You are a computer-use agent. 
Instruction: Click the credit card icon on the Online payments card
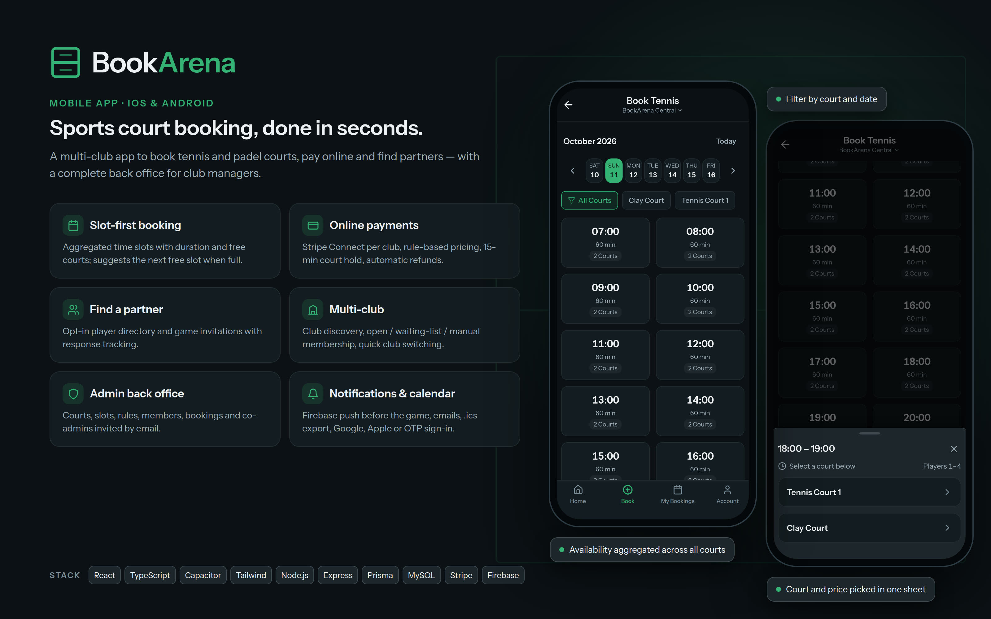tap(313, 226)
